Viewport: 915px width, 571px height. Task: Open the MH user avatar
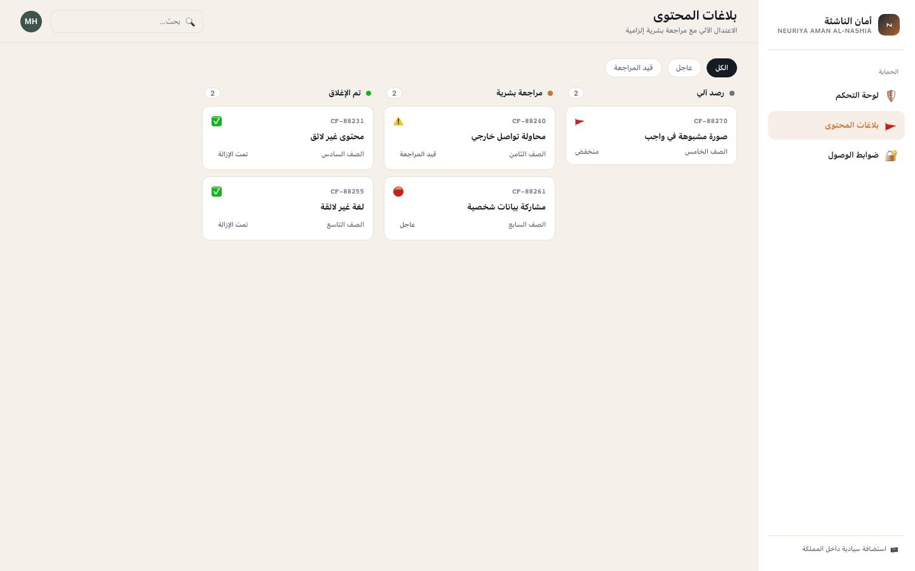click(x=31, y=22)
